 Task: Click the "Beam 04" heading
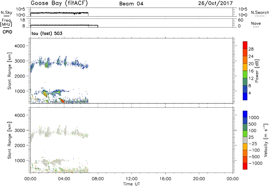click(131, 4)
